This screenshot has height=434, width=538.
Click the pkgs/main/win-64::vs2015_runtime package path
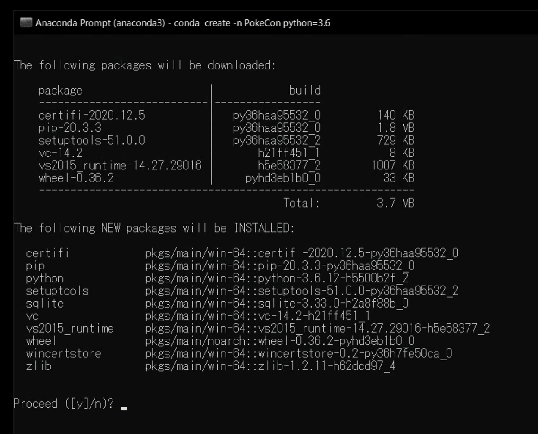coord(317,329)
